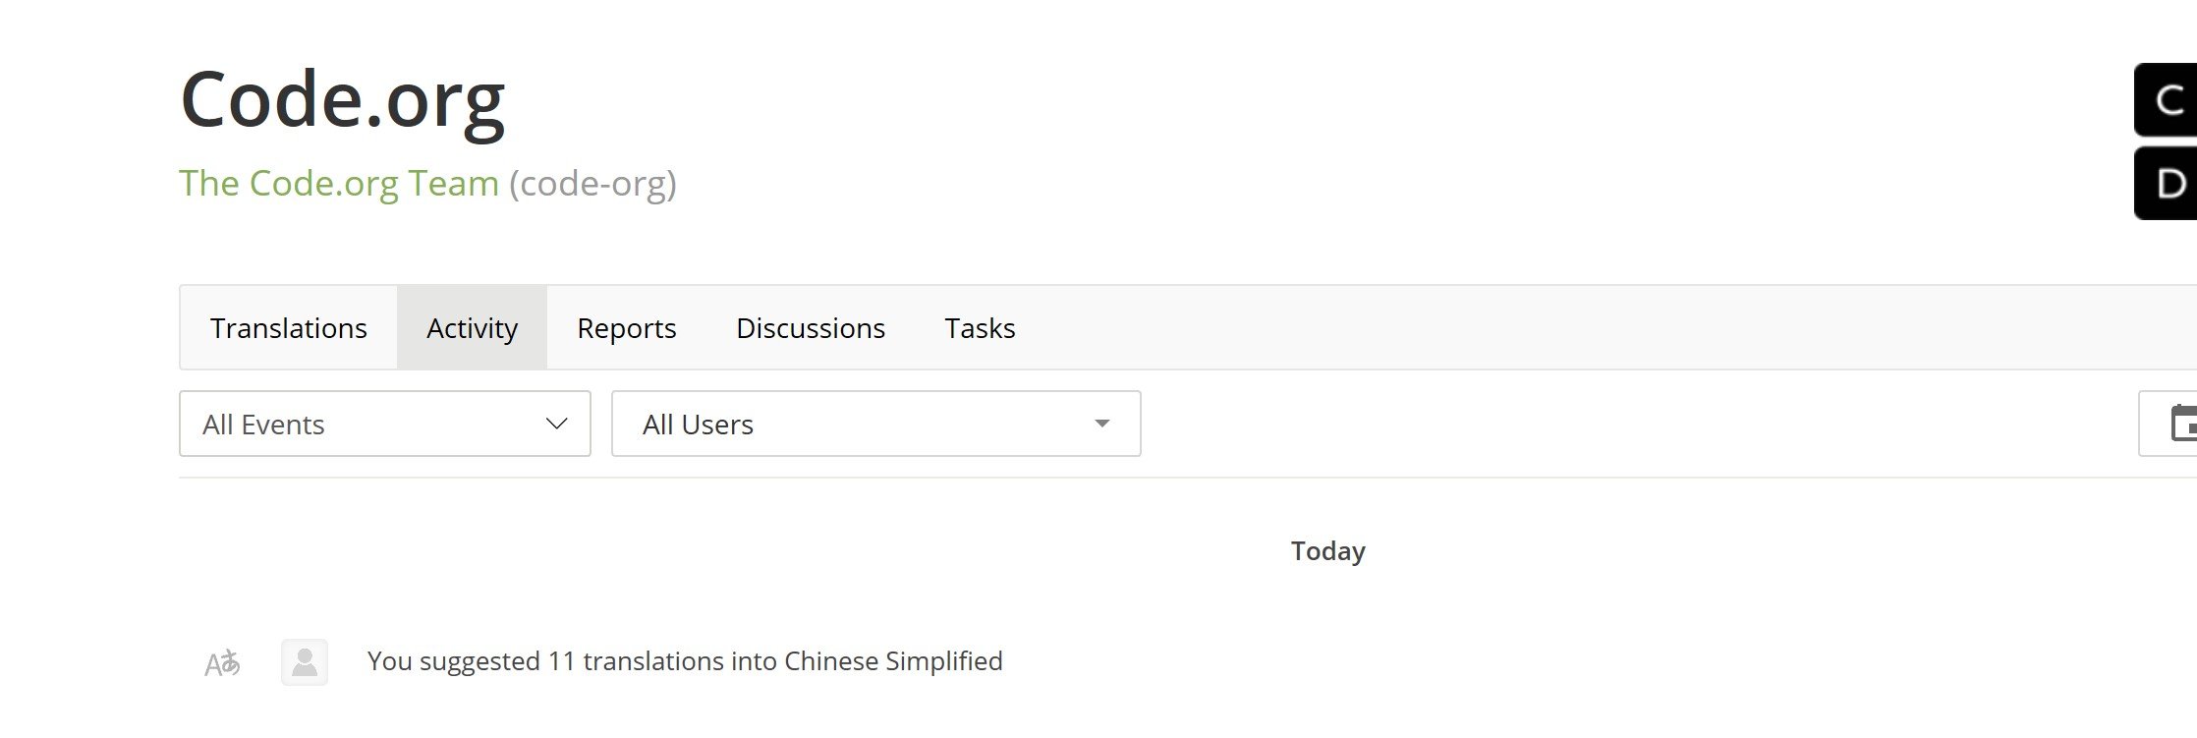Screen dimensions: 2197x738
Task: Click the (code-org) project identifier text
Action: click(x=592, y=184)
